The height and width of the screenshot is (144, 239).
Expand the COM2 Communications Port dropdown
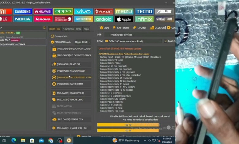point(133,41)
